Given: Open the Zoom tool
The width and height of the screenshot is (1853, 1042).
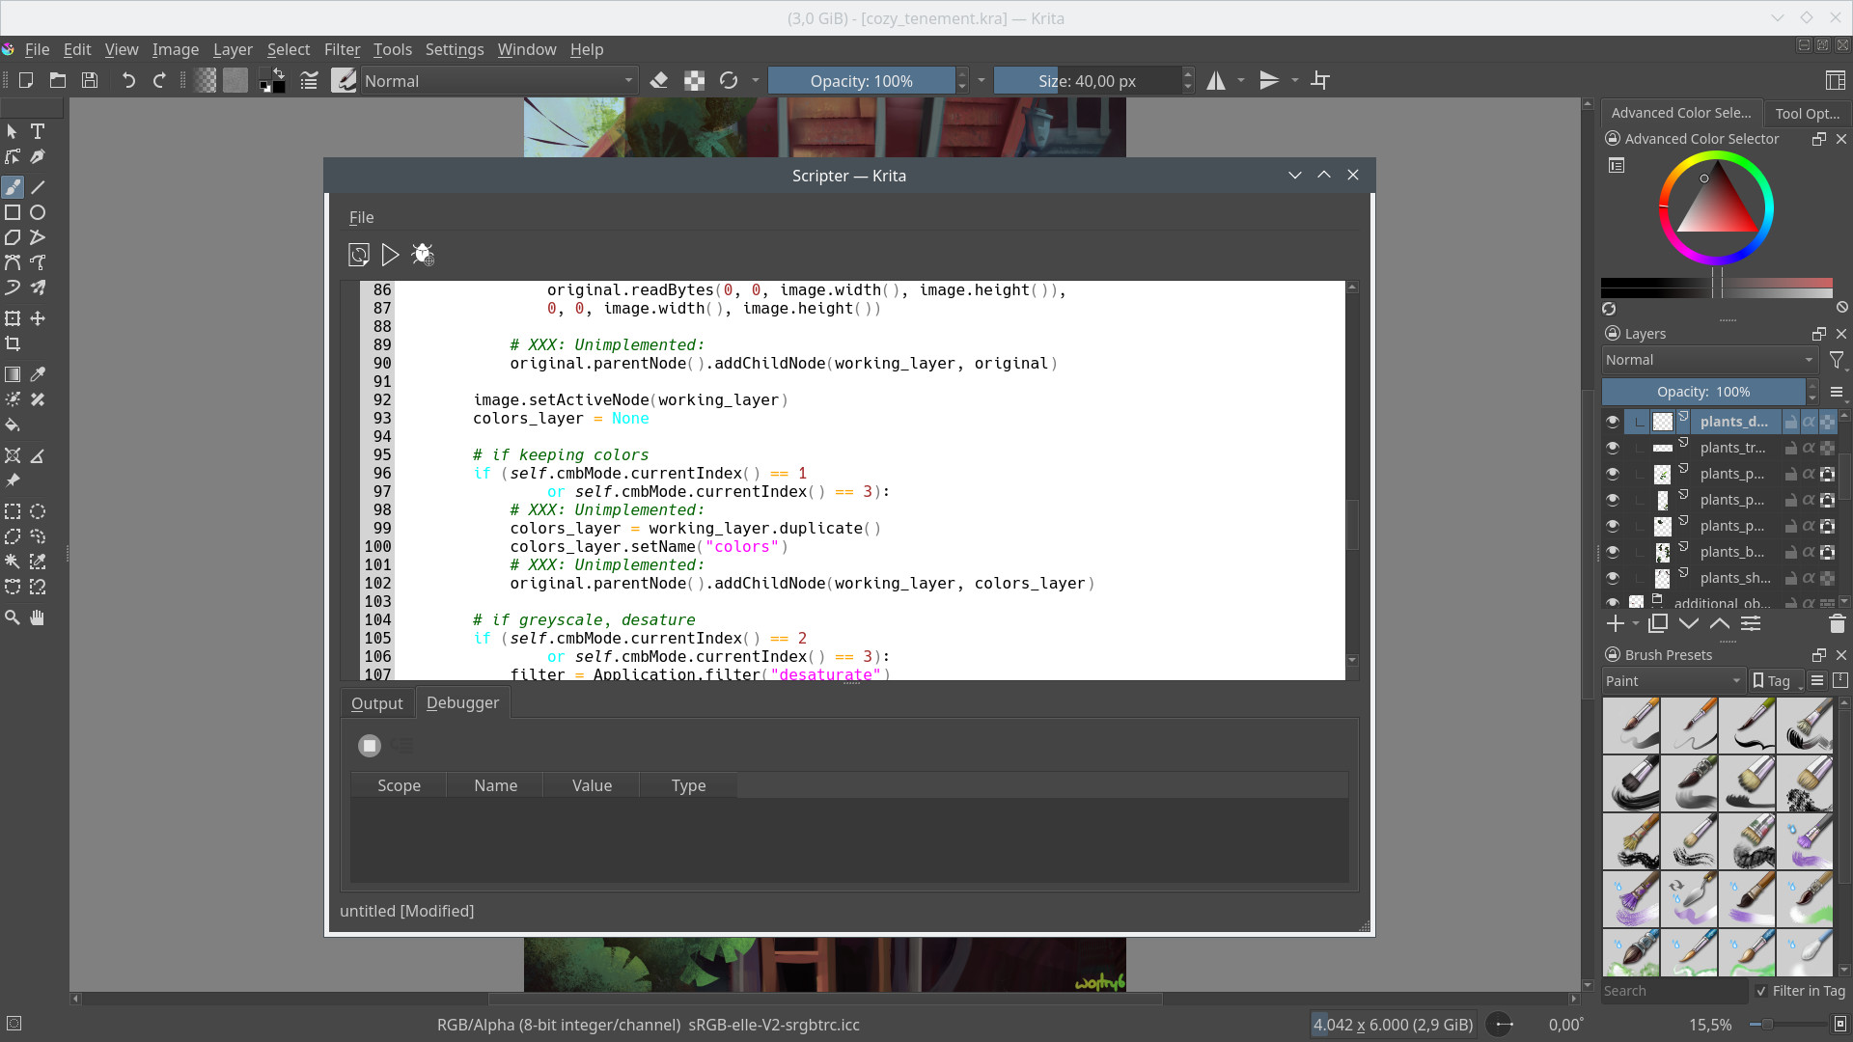Looking at the screenshot, I should (13, 617).
